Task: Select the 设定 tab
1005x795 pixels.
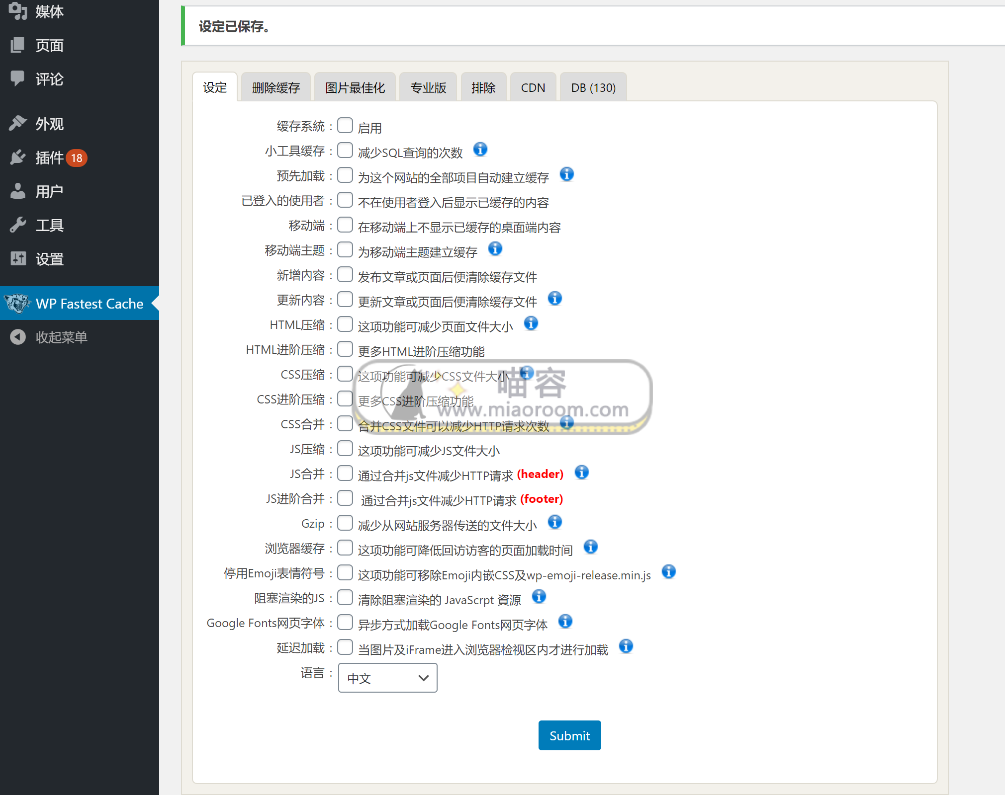Action: tap(215, 87)
